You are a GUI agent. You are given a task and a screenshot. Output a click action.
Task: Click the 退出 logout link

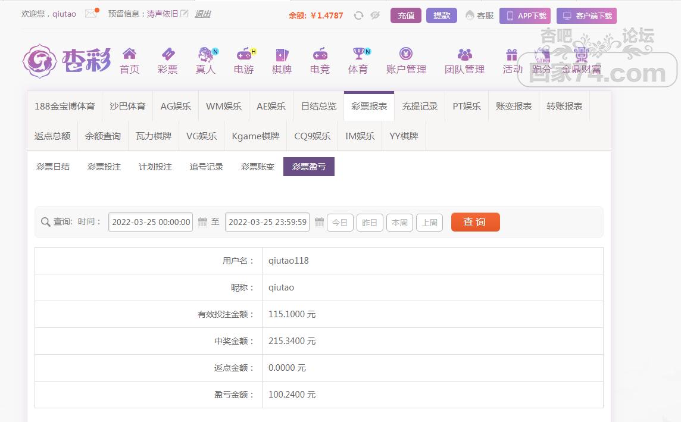pos(202,14)
